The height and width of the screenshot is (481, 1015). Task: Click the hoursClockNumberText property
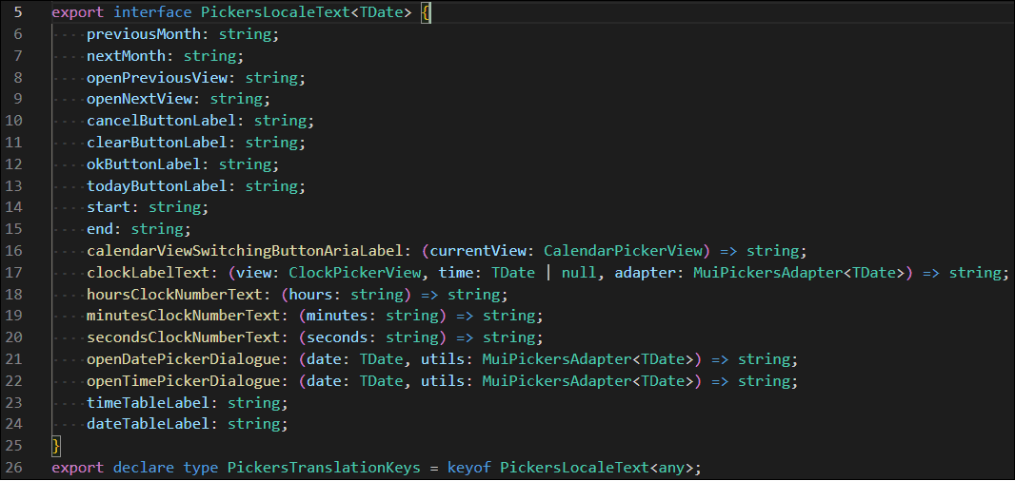pos(175,295)
